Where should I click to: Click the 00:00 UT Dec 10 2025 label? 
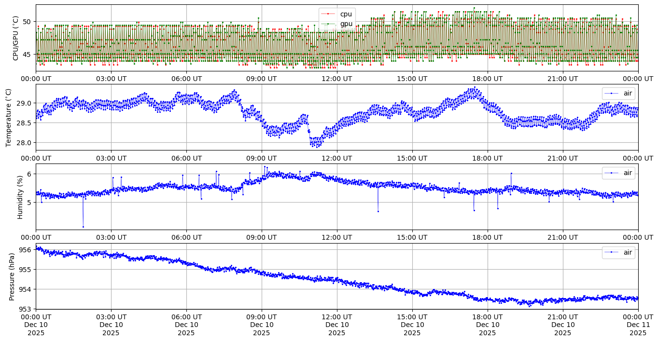point(36,325)
